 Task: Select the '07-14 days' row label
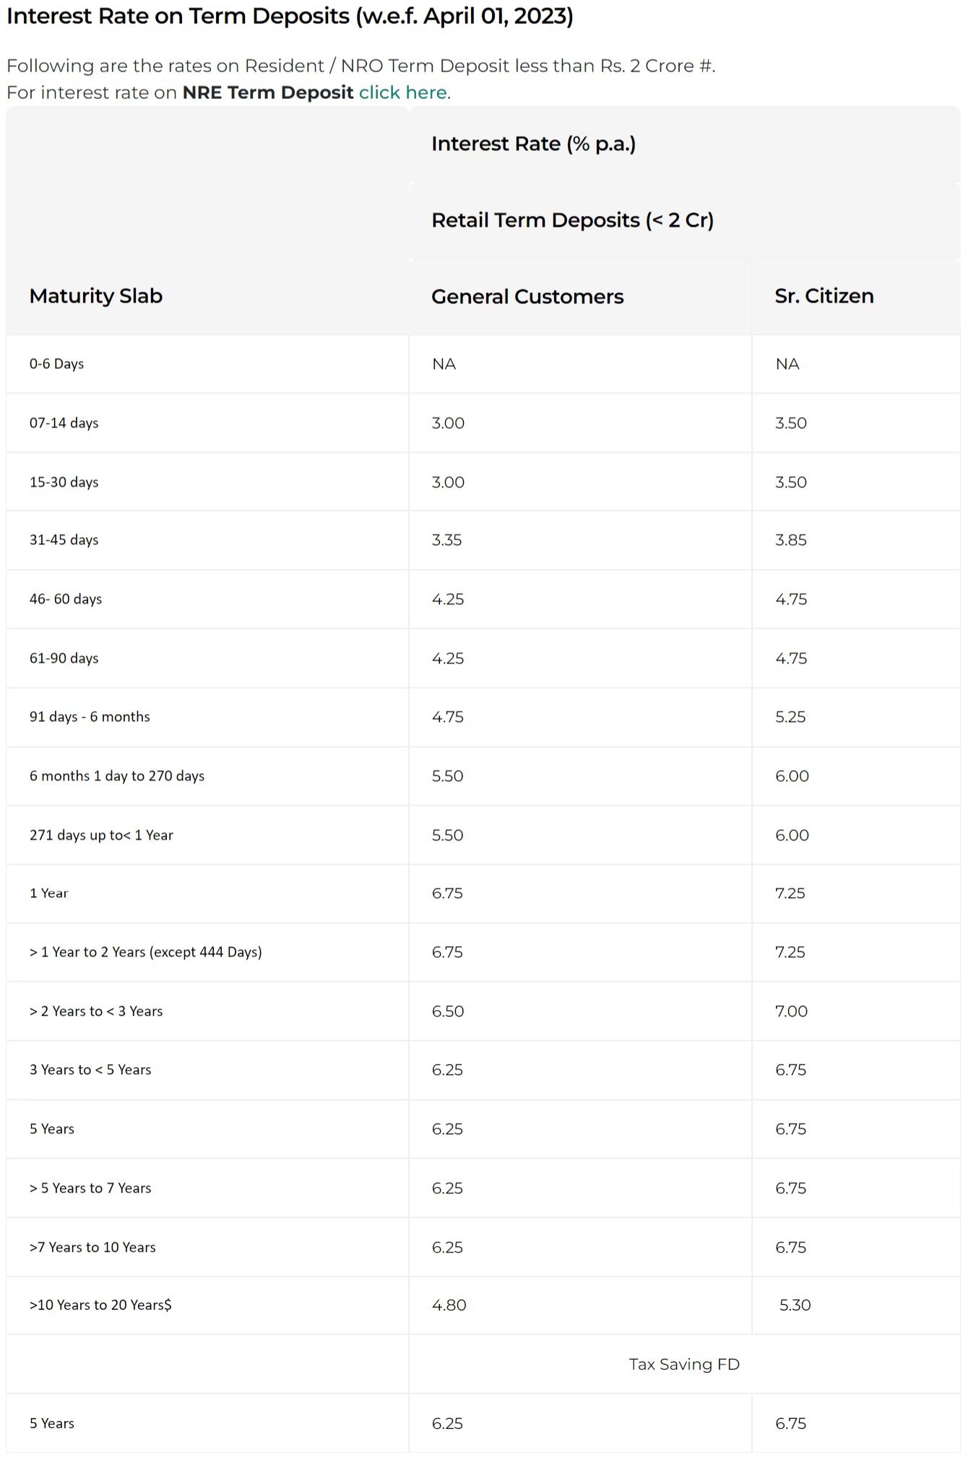[64, 423]
